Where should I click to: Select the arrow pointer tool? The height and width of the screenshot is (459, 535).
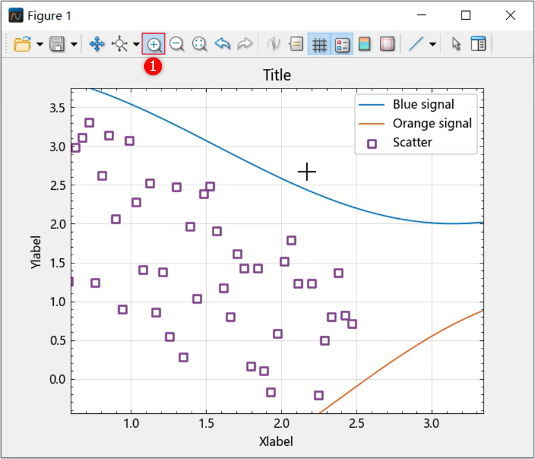(456, 45)
